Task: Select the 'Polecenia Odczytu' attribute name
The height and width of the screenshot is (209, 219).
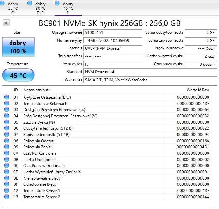Action: [39, 141]
